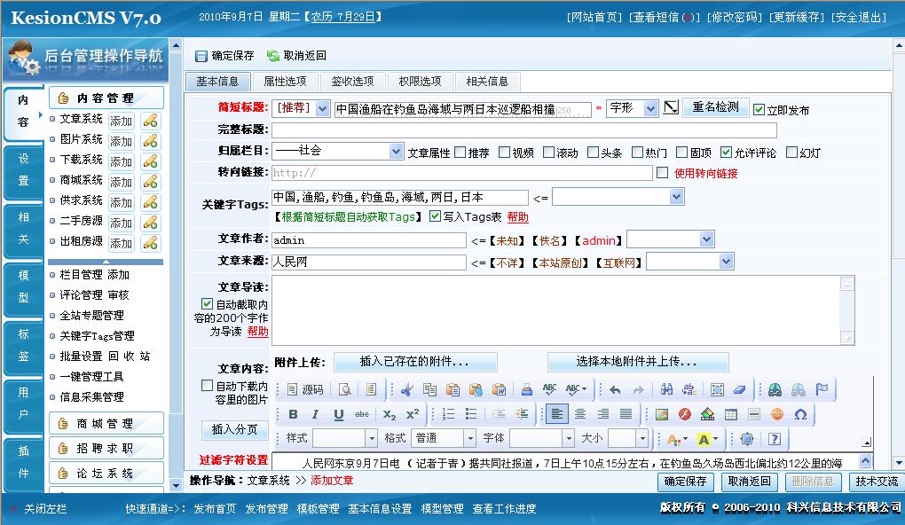This screenshot has width=905, height=525.
Task: Open the 归属栏目 社会 dropdown
Action: 338,151
